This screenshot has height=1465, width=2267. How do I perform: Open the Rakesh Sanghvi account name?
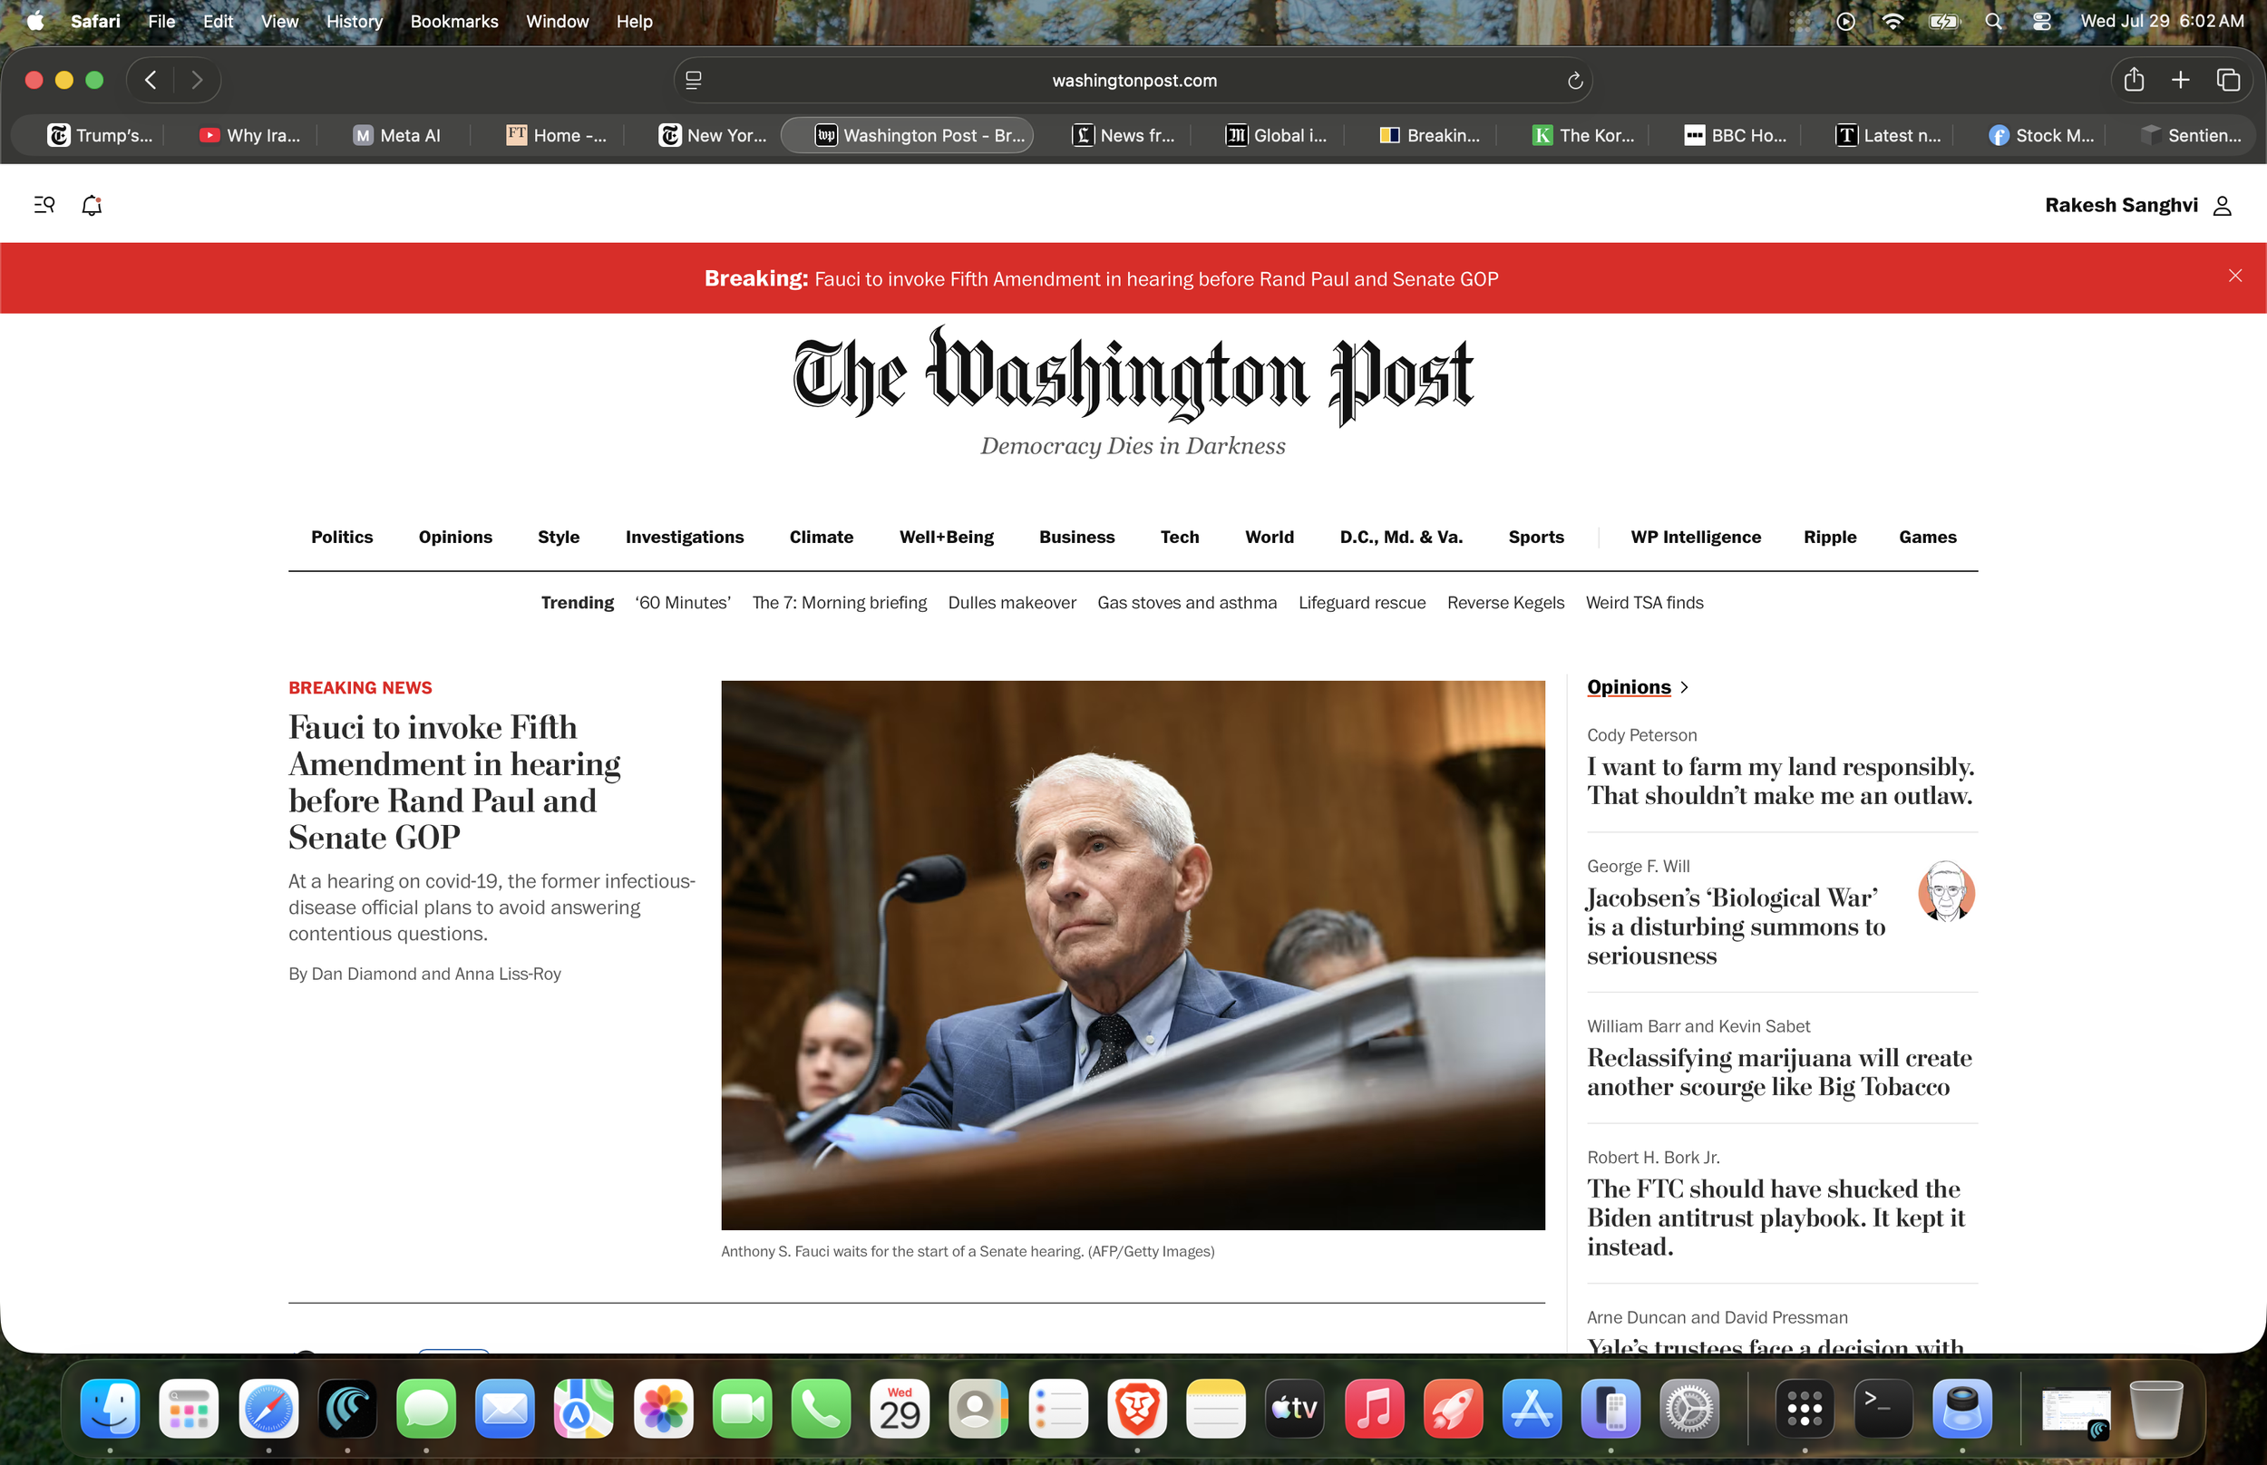point(2120,206)
